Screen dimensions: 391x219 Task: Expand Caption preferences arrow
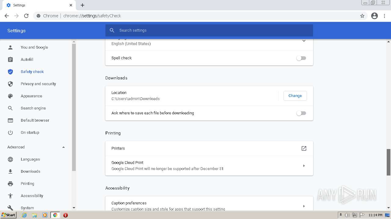click(x=304, y=206)
